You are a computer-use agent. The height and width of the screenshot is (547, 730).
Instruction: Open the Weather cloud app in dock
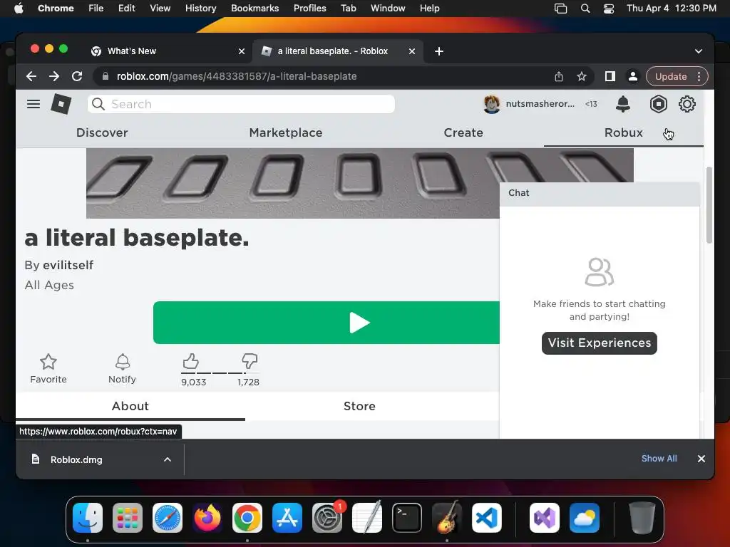point(585,518)
